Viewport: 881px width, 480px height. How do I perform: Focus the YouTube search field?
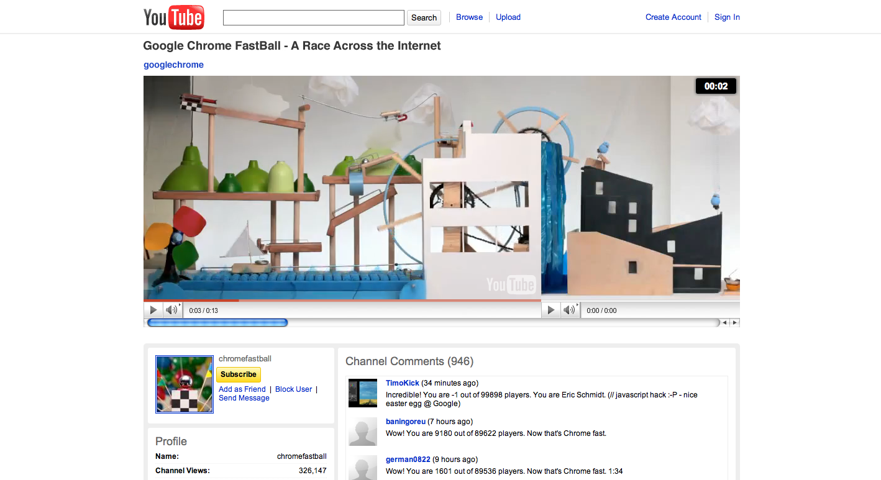point(314,17)
